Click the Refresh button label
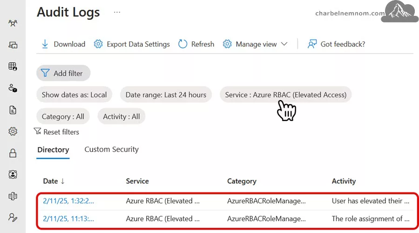Viewport: 419px width, 233px height. coord(203,44)
